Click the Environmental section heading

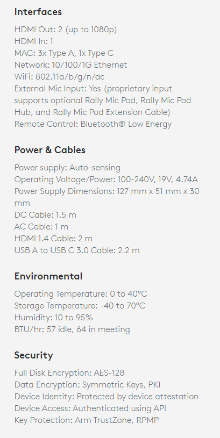point(48,276)
